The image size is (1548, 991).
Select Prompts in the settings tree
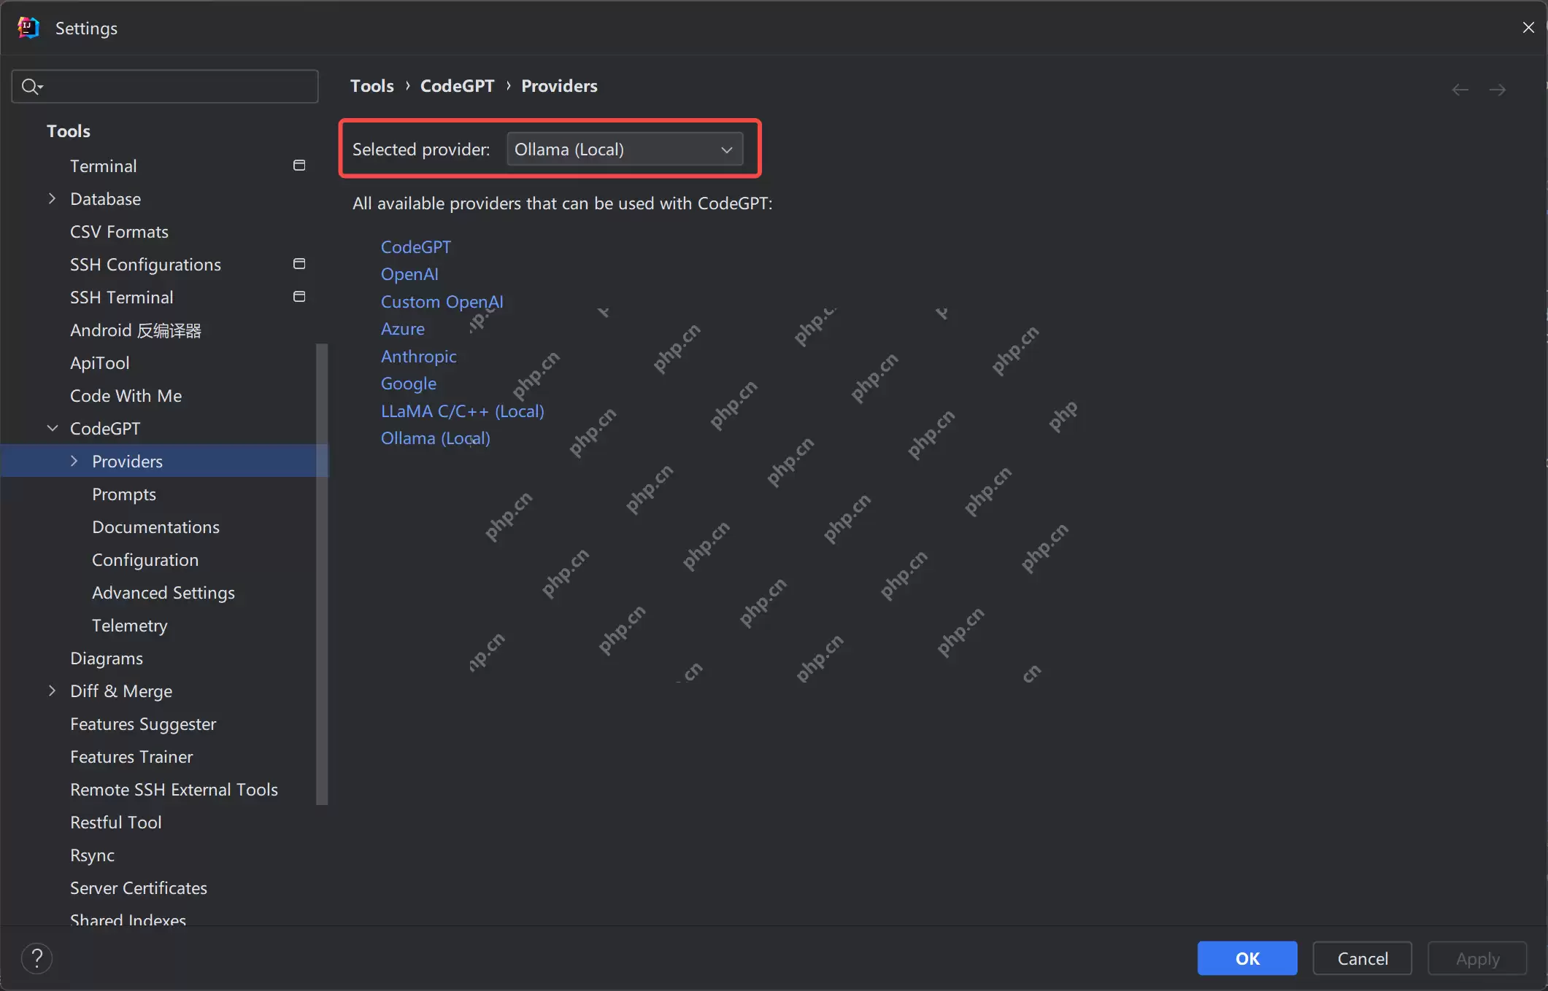pos(124,494)
